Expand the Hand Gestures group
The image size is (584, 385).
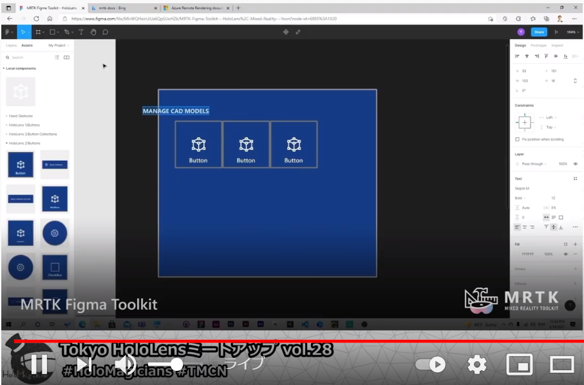pyautogui.click(x=19, y=116)
